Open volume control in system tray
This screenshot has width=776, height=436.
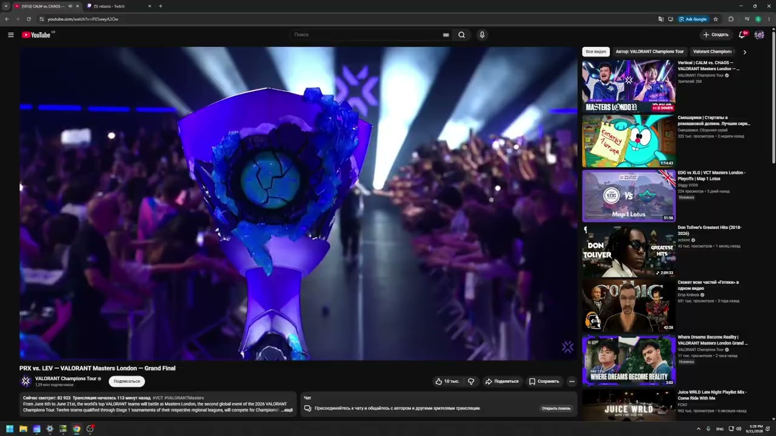coord(738,429)
